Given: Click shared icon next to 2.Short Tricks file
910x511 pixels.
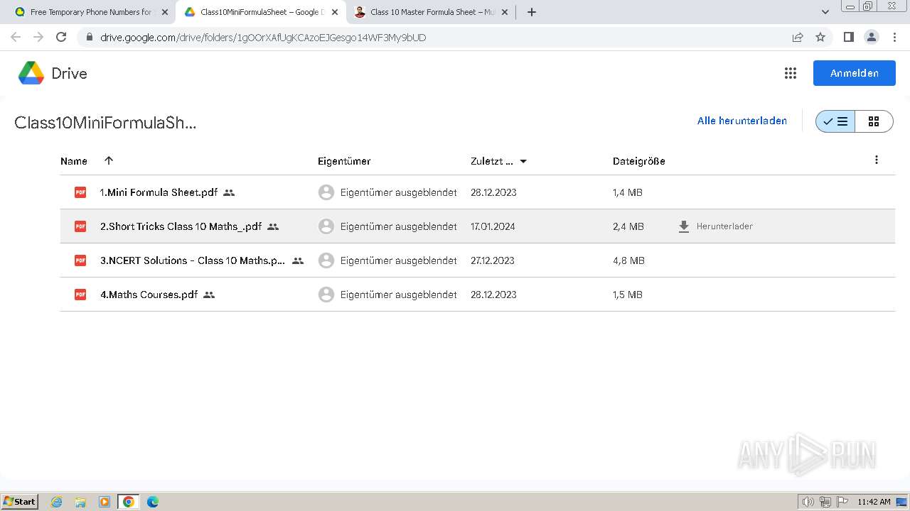Looking at the screenshot, I should point(273,226).
